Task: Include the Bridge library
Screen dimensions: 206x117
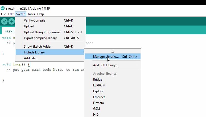Action: point(113,80)
